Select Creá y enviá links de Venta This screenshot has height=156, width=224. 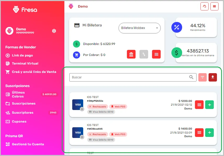(31, 72)
